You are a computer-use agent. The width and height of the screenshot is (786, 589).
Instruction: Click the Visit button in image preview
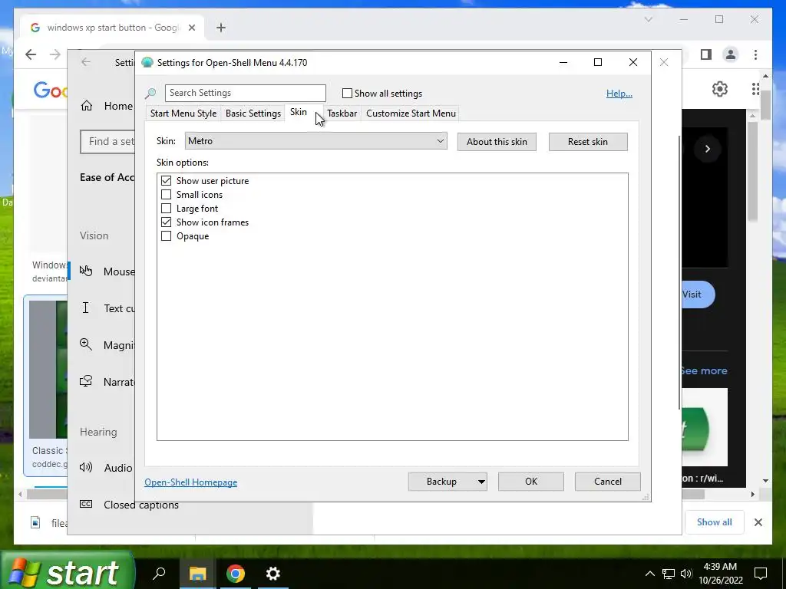pyautogui.click(x=698, y=294)
